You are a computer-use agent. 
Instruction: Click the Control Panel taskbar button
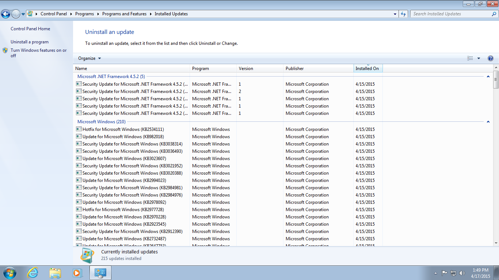click(x=100, y=273)
